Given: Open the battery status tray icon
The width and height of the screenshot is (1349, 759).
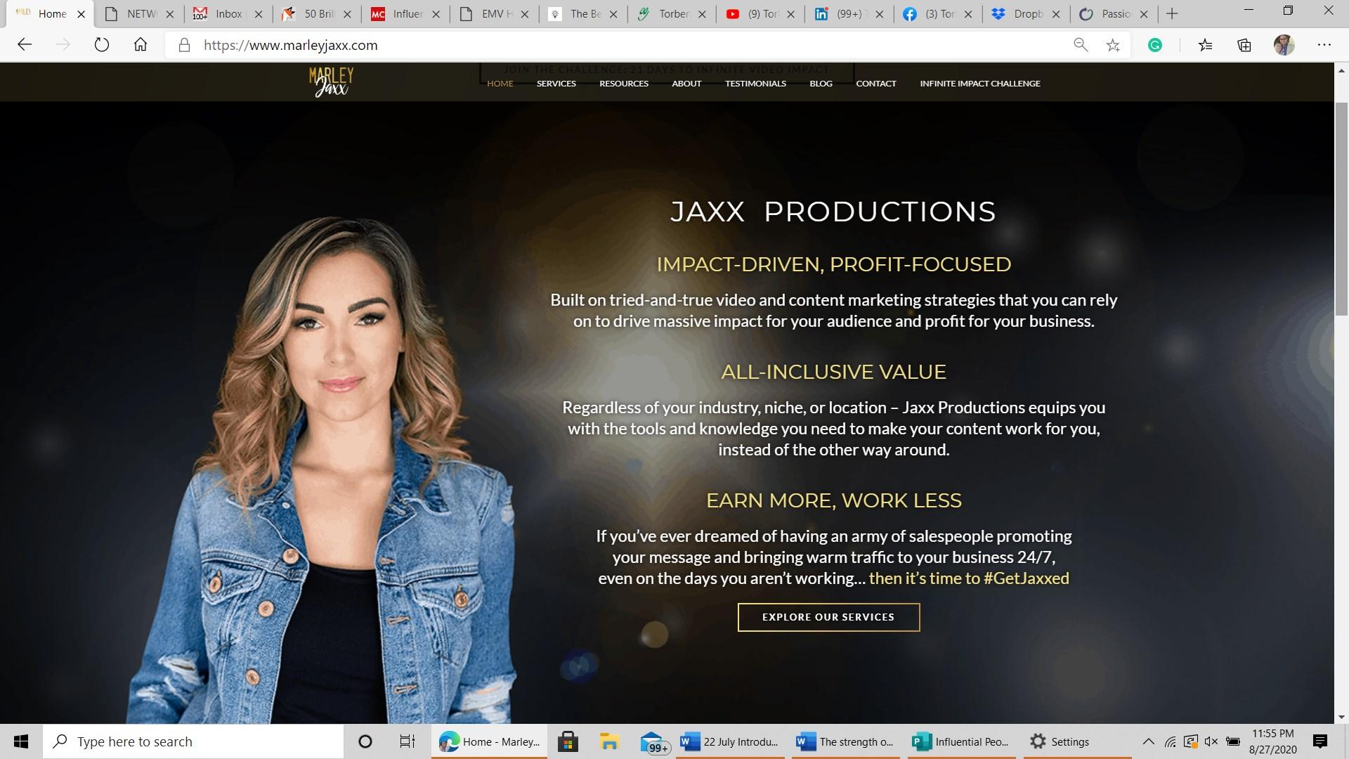Looking at the screenshot, I should point(1232,741).
